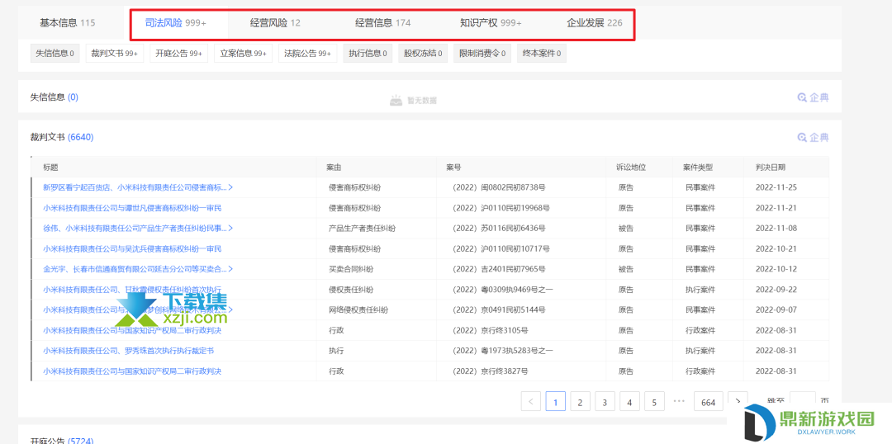The height and width of the screenshot is (444, 892).
Task: Click the 裁判文书 (6640) section heading
Action: pos(61,137)
